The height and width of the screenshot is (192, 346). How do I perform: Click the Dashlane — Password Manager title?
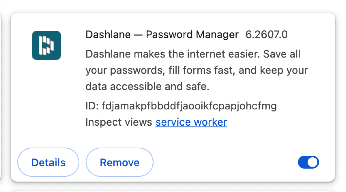coord(162,35)
